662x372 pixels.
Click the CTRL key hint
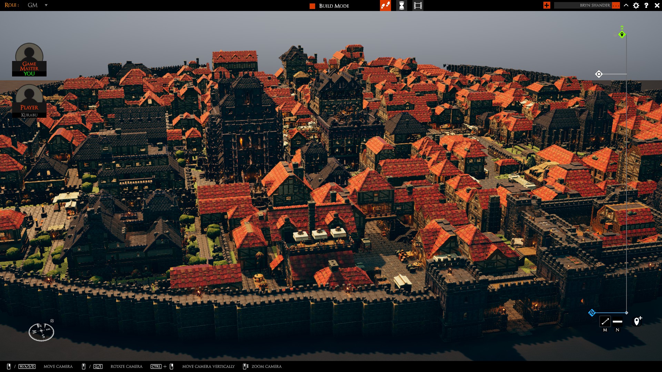(x=156, y=366)
